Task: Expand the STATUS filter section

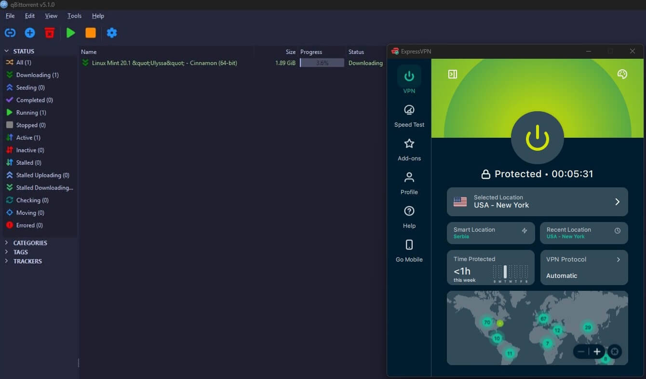Action: 7,51
